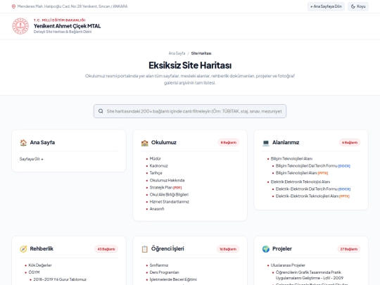
Task: Open the Tarihçe link
Action: point(156,173)
